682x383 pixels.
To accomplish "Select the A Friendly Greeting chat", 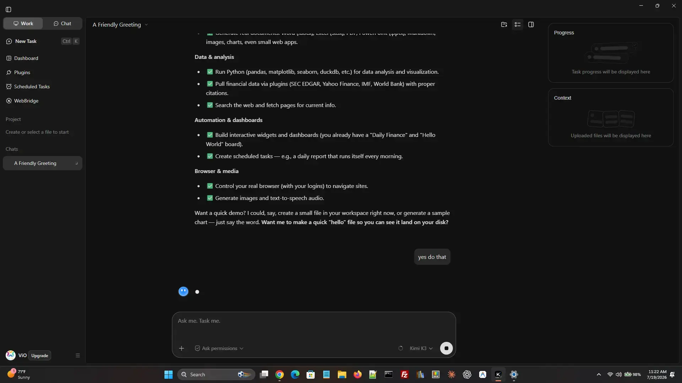I will (x=43, y=163).
